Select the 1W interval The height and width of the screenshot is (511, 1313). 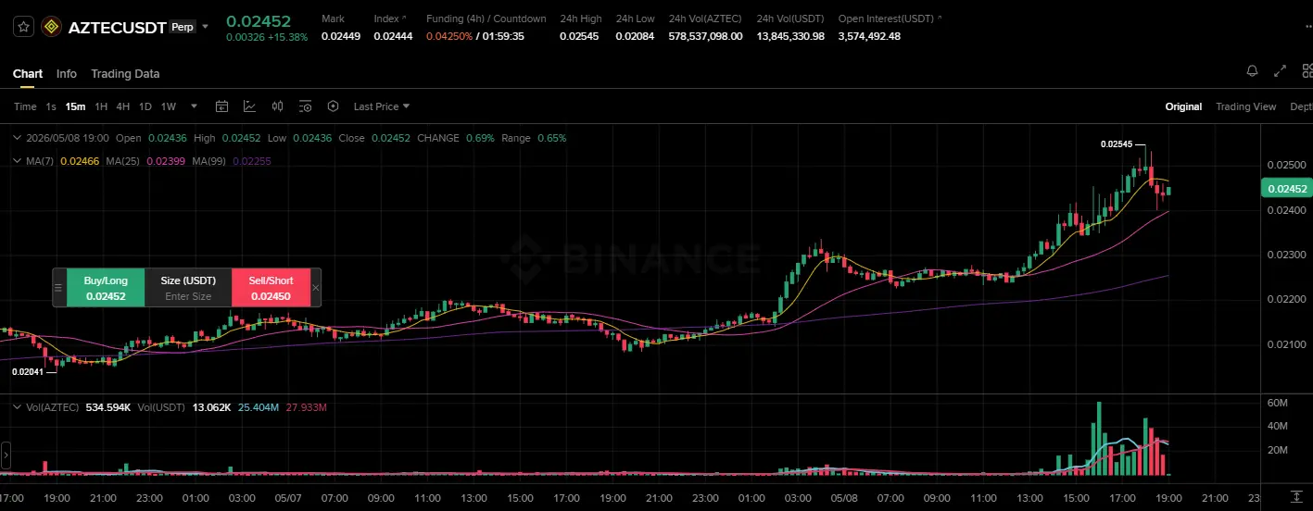[x=168, y=106]
